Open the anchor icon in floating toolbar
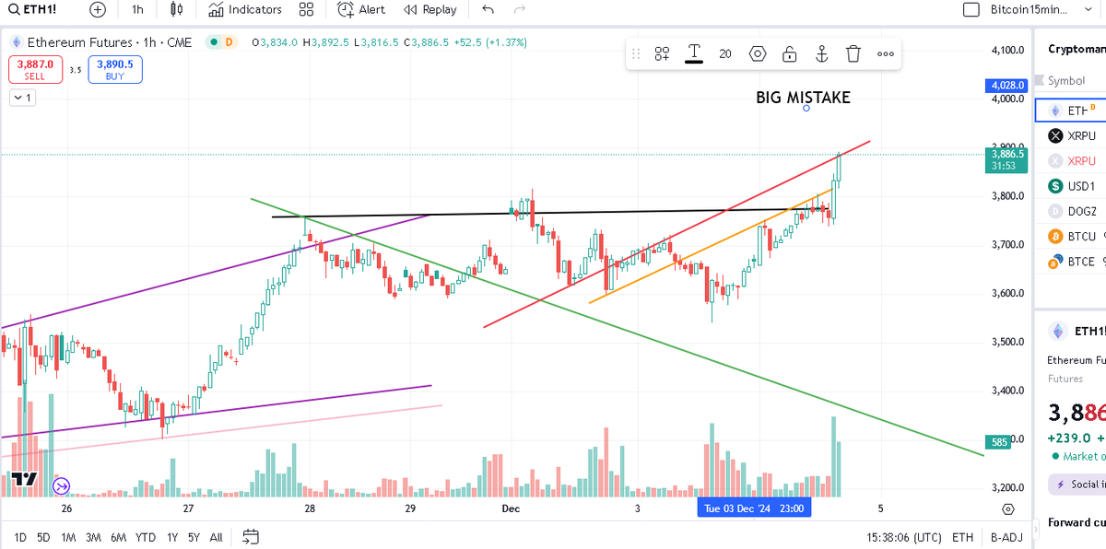Screen dimensions: 1106x549 822,53
